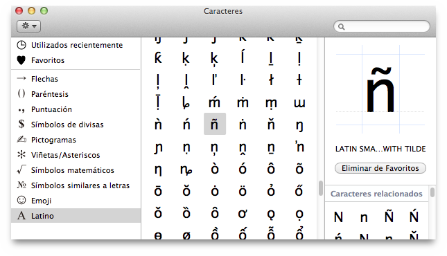Select the ơ with horn character
Image resolution: width=447 pixels, height=256 pixels.
point(243,213)
